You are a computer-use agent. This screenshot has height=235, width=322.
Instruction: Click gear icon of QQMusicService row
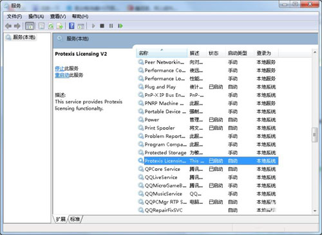point(141,194)
